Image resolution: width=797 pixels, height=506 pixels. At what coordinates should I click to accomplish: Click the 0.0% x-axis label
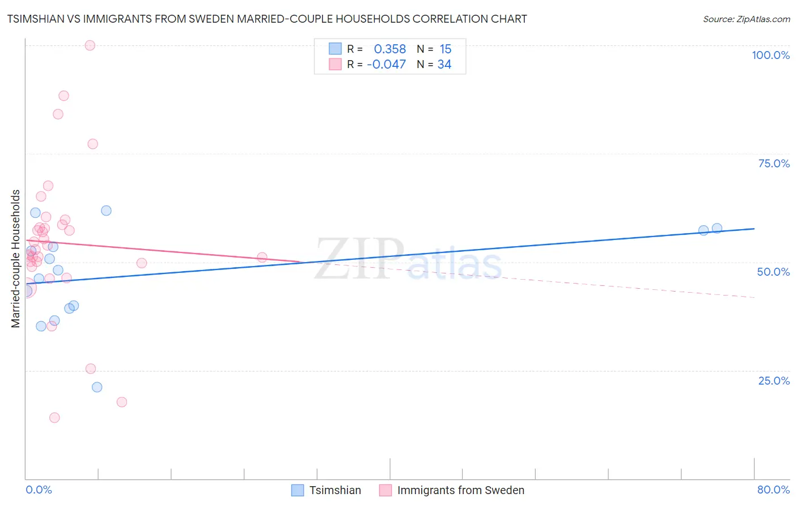click(39, 490)
